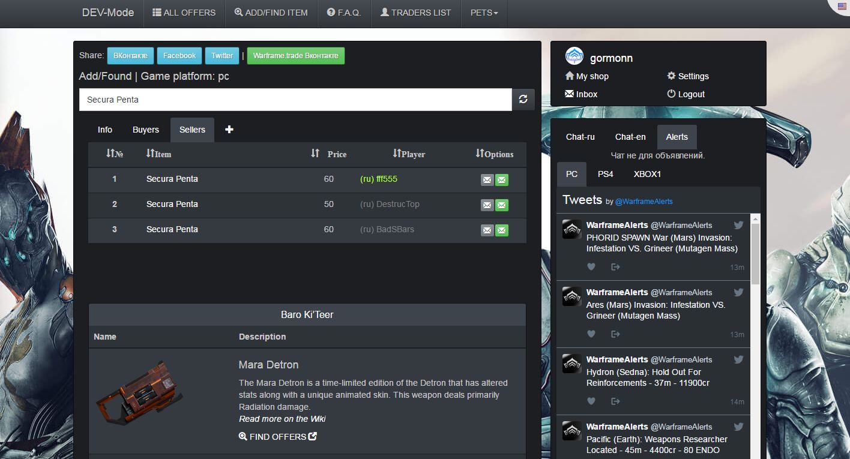Switch to Chat-en tab
The image size is (850, 459).
pos(630,137)
